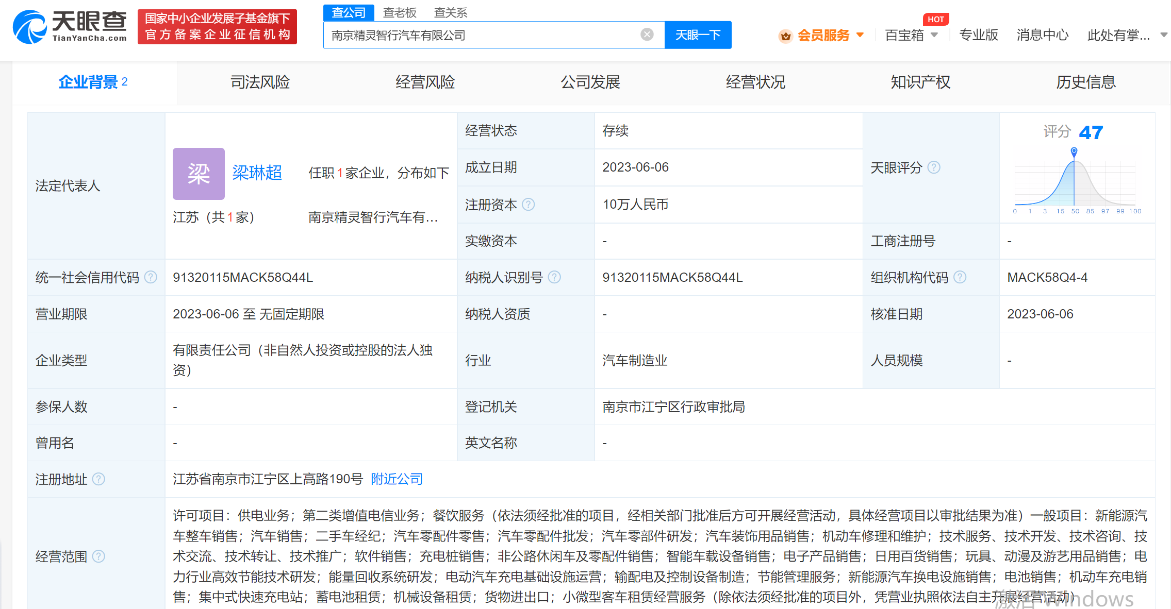The height and width of the screenshot is (609, 1171).
Task: Expand the 会员服务 dropdown arrow
Action: point(860,35)
